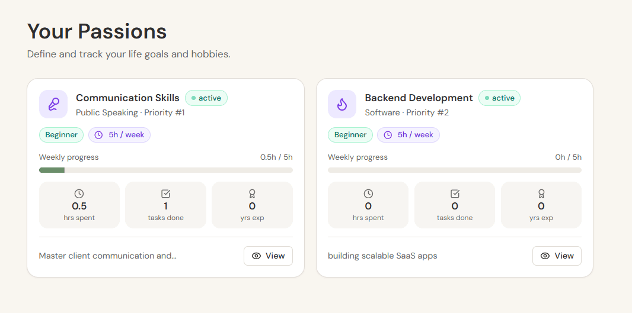Click Communication Skills weekly progress bar

click(165, 170)
